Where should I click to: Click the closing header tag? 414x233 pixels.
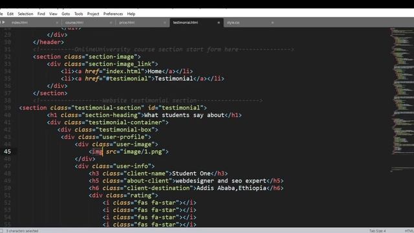point(49,42)
